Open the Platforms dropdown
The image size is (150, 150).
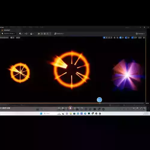[x=59, y=34]
